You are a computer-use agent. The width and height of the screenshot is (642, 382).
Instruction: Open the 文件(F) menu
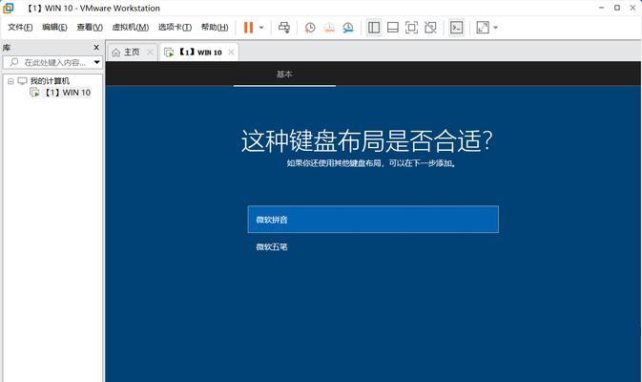[20, 27]
